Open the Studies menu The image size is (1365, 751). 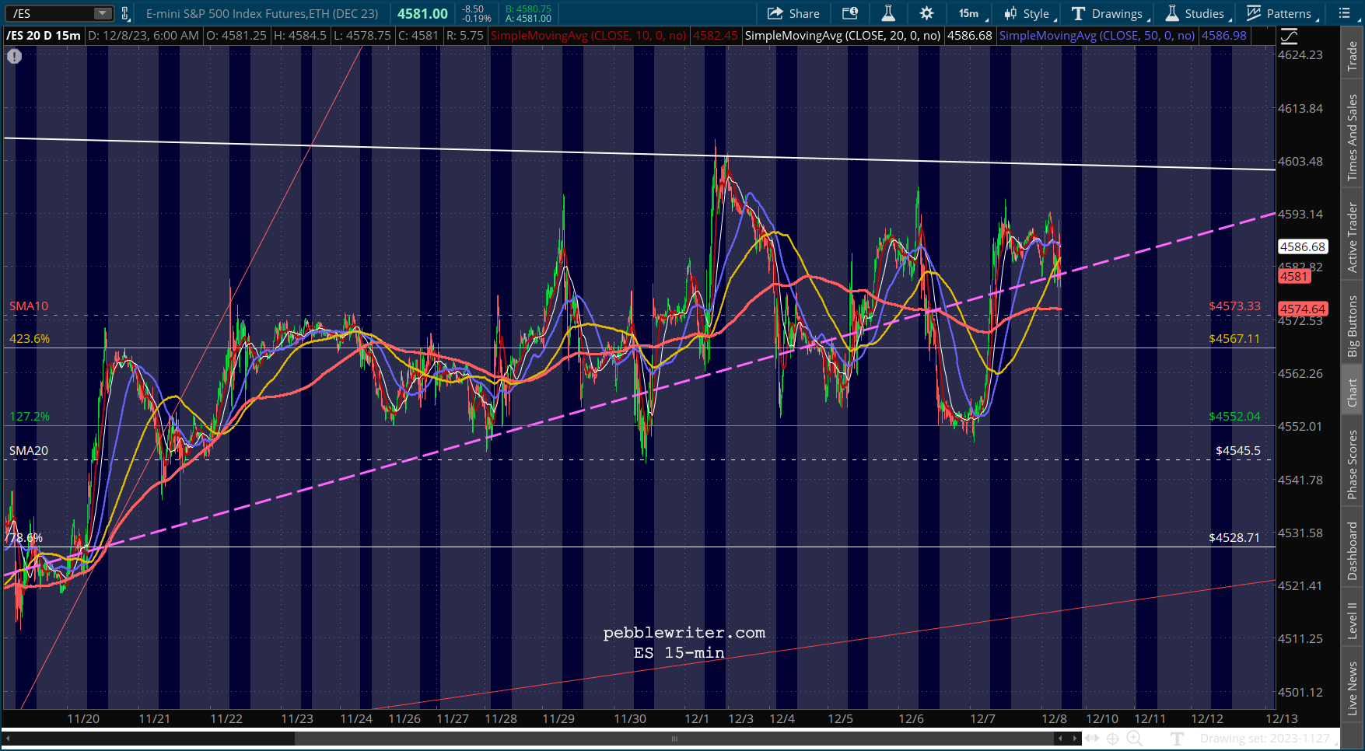tap(1195, 13)
